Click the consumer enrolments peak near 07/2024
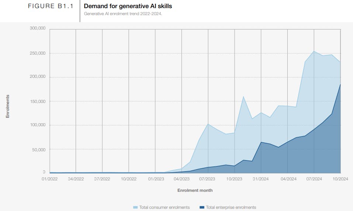Viewport: 353px width, 211px height. (314, 51)
